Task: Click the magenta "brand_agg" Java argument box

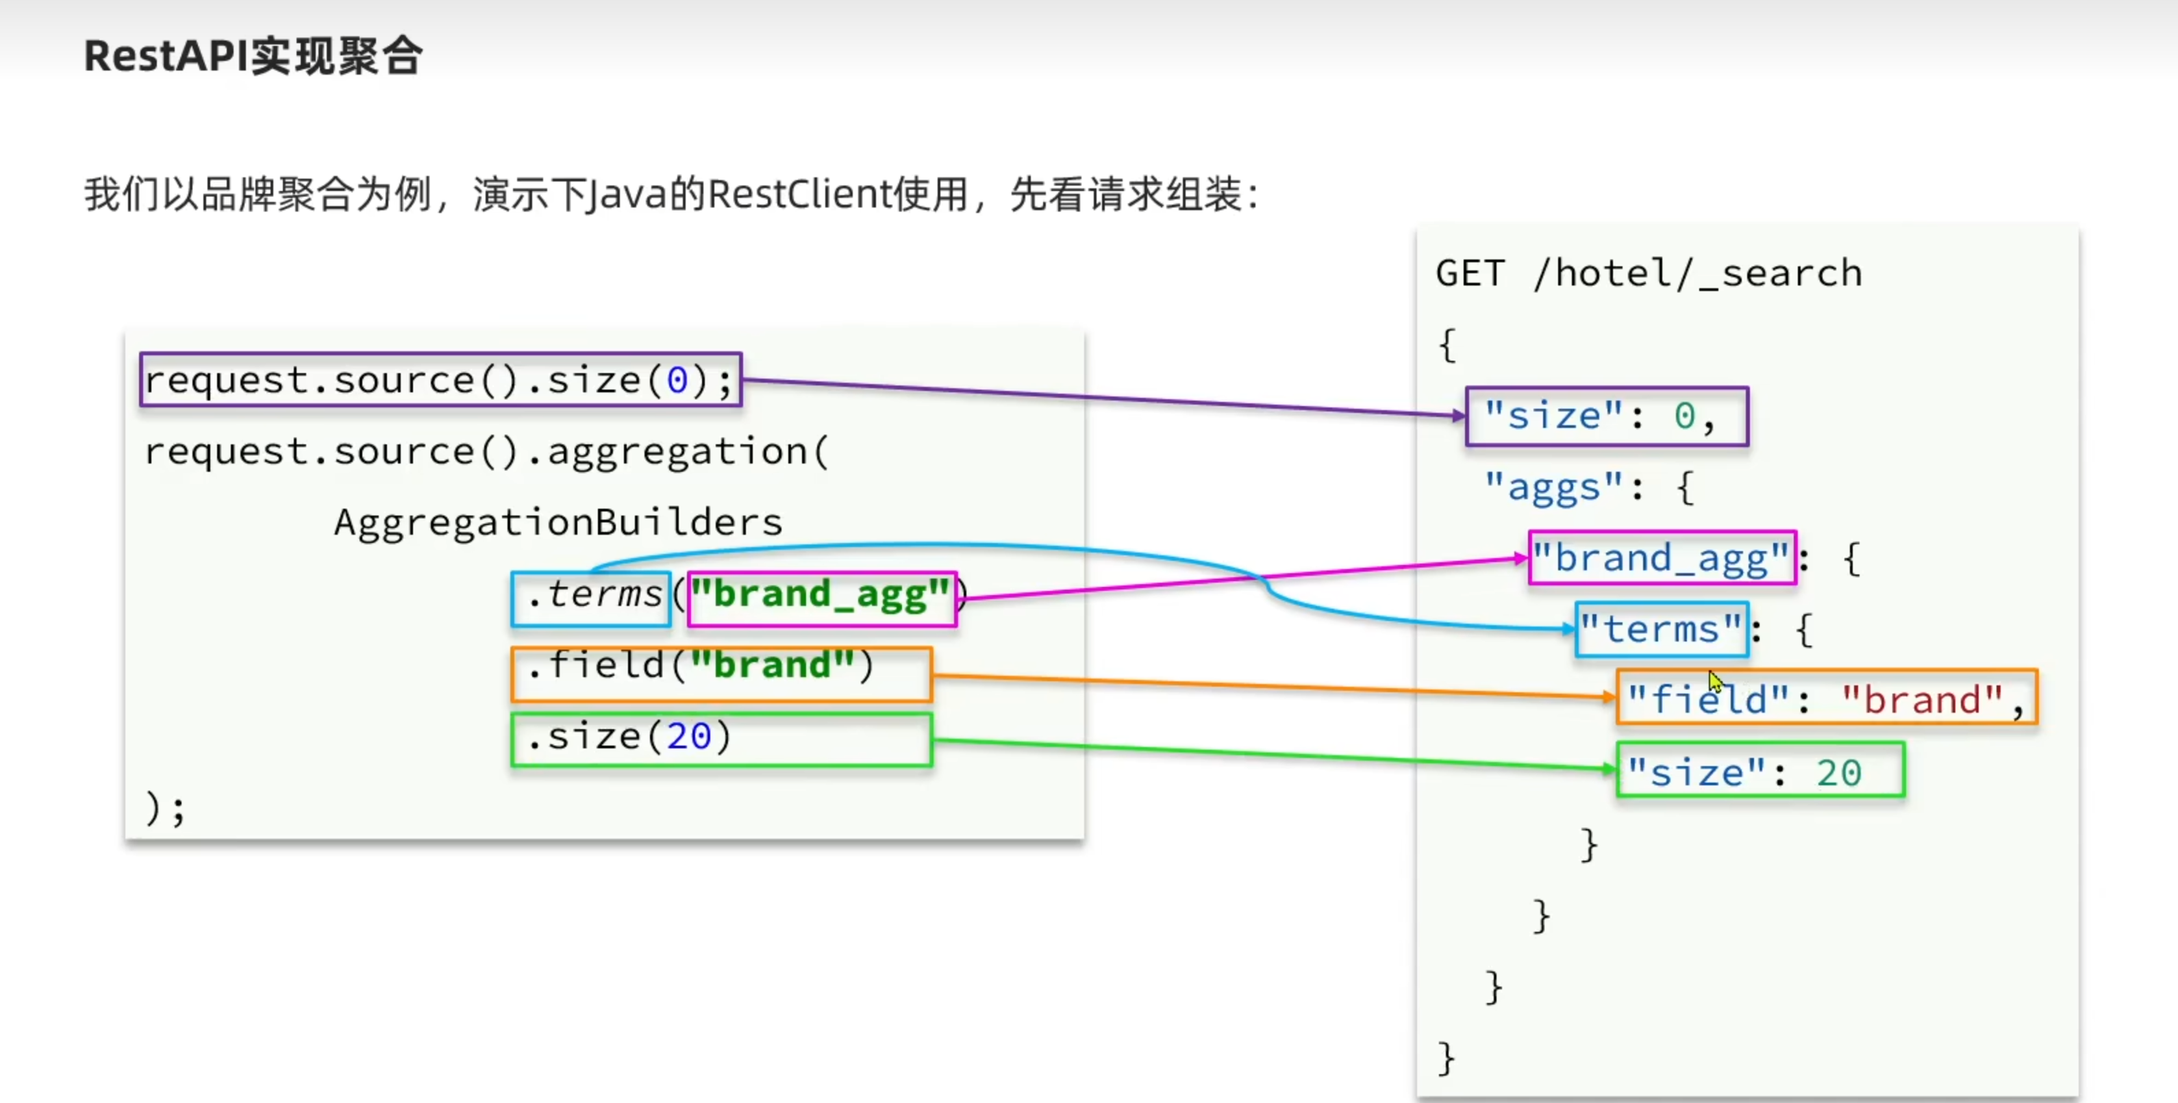Action: pyautogui.click(x=821, y=598)
